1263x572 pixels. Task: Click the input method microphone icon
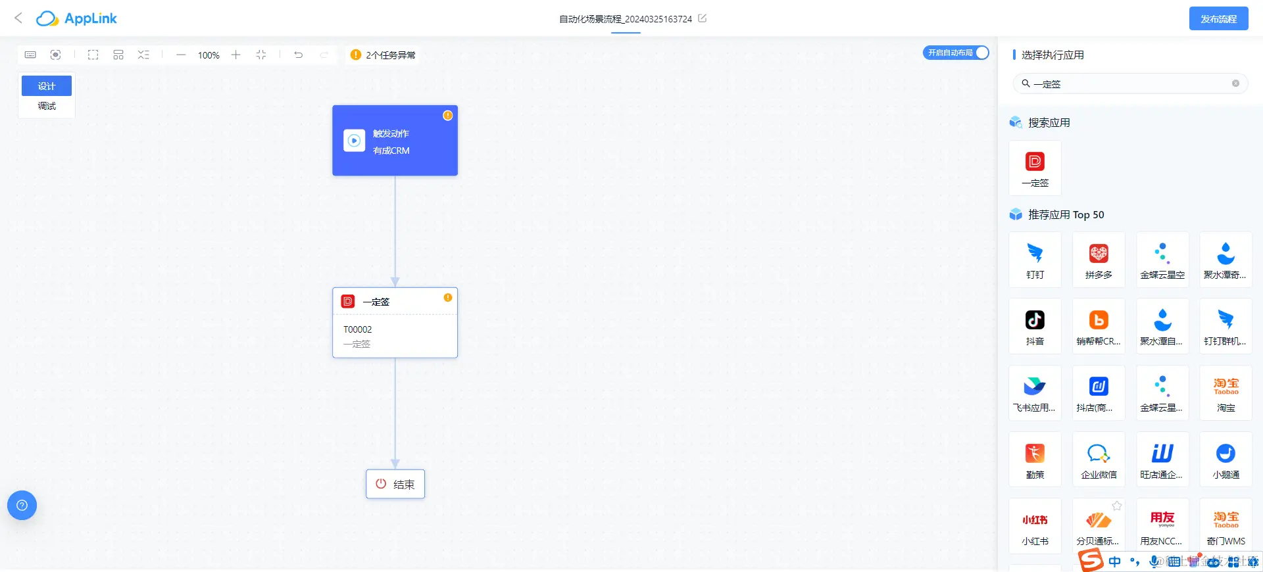pyautogui.click(x=1154, y=561)
